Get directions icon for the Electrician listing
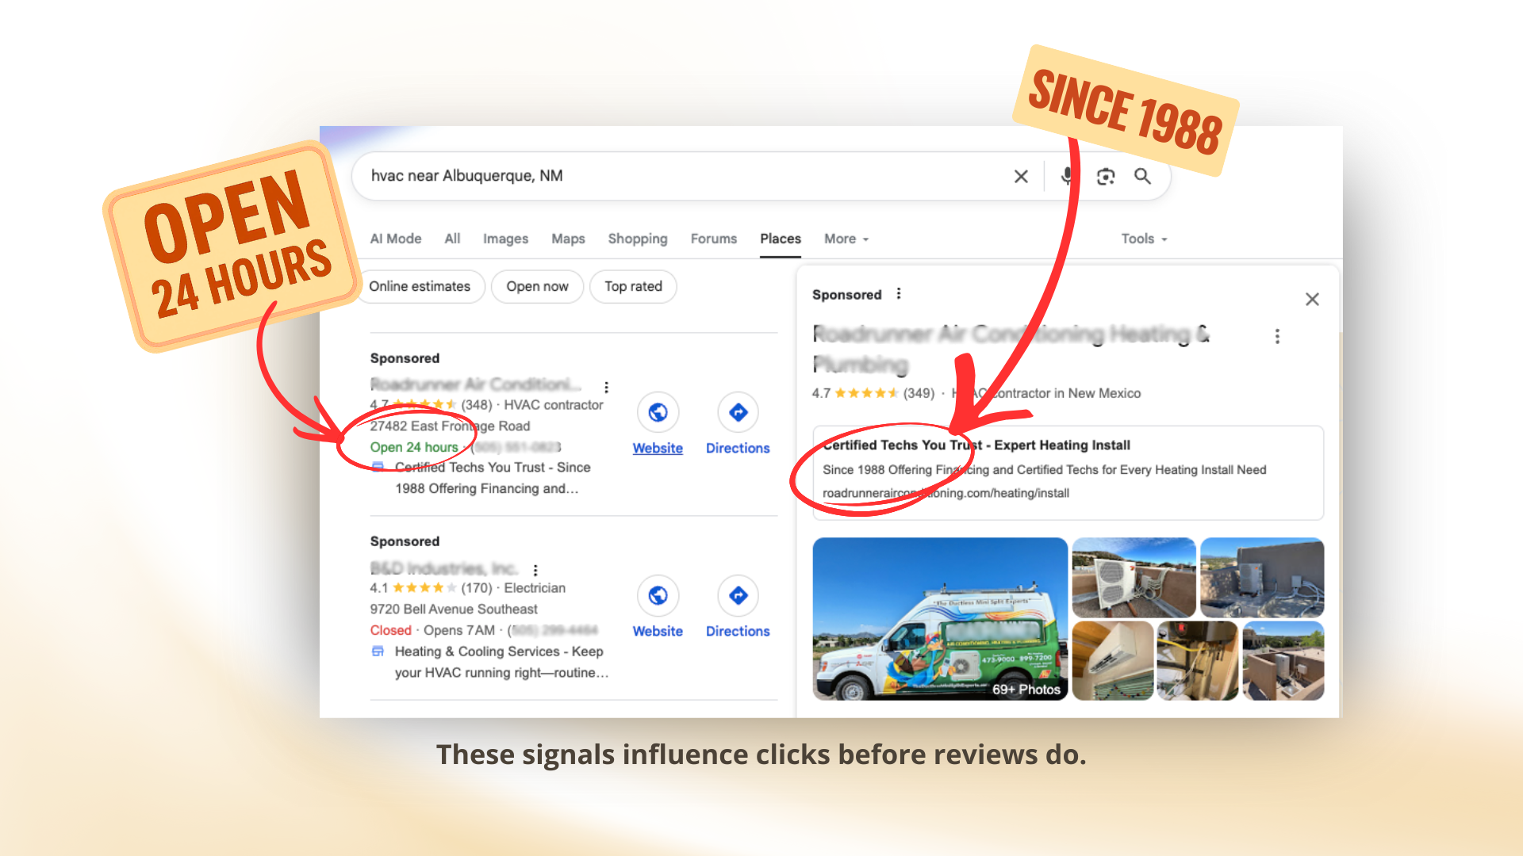Screen dimensions: 1523x856 [738, 595]
